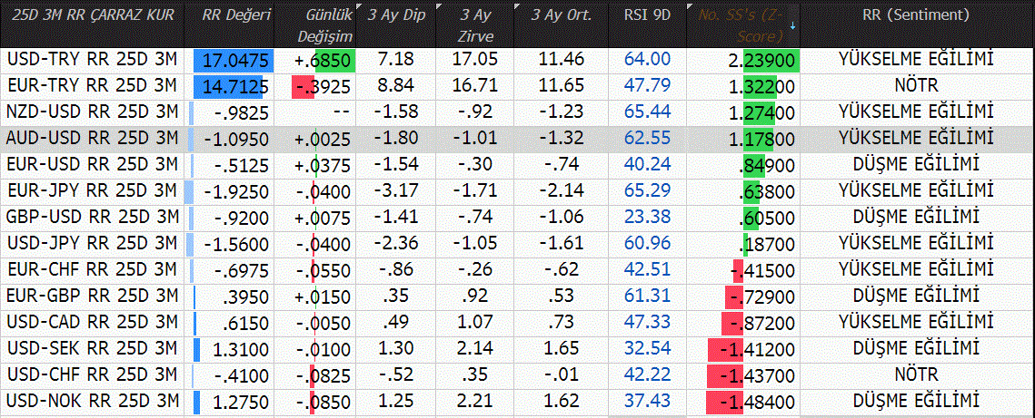1035x418 pixels.
Task: Open the EUR-TRY RR 25D 3M row
Action: click(x=91, y=86)
